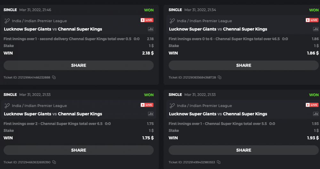The height and width of the screenshot is (169, 320).
Task: View statistics icon on the 1.75 odds bet
Action: click(x=150, y=114)
